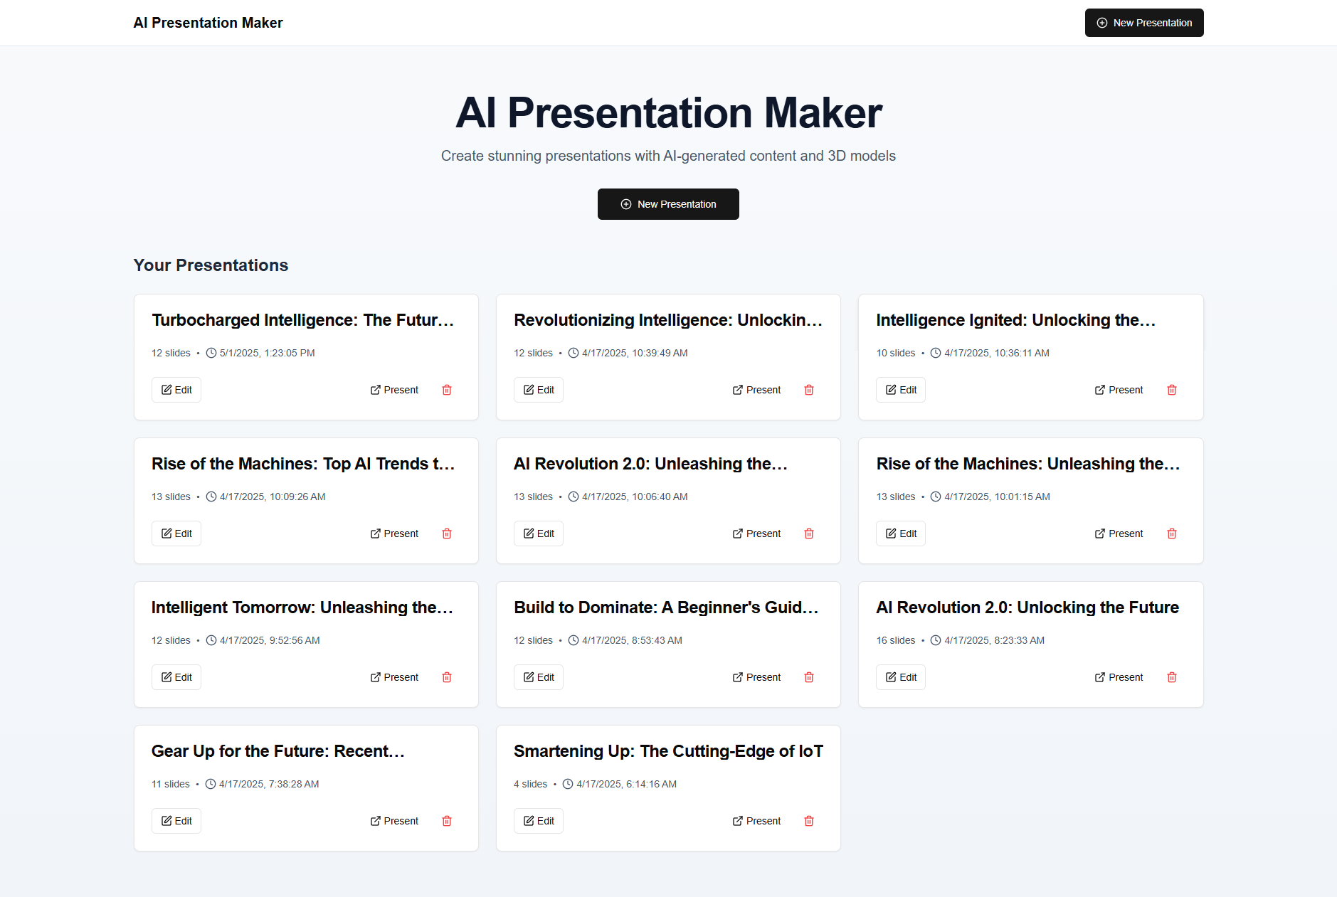Click the pencil icon on Intelligence Ignited card
Image resolution: width=1337 pixels, height=897 pixels.
click(892, 390)
